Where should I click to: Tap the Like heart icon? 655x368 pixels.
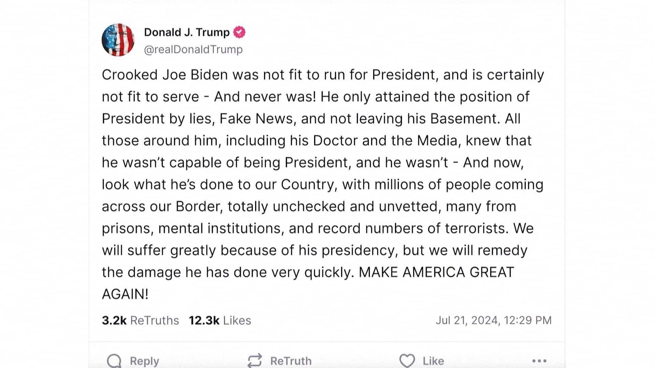click(407, 361)
